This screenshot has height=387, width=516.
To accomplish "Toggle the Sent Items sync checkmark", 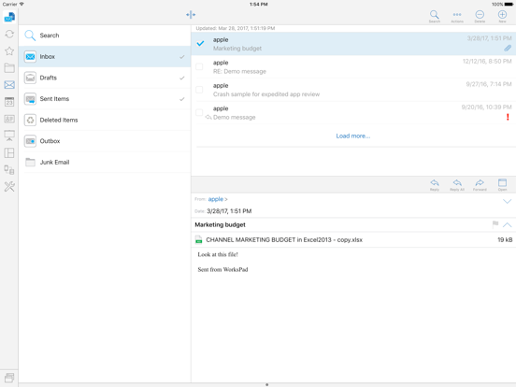I will click(182, 99).
